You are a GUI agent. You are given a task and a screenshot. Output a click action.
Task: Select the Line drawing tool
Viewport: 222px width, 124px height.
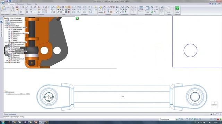click(x=27, y=7)
